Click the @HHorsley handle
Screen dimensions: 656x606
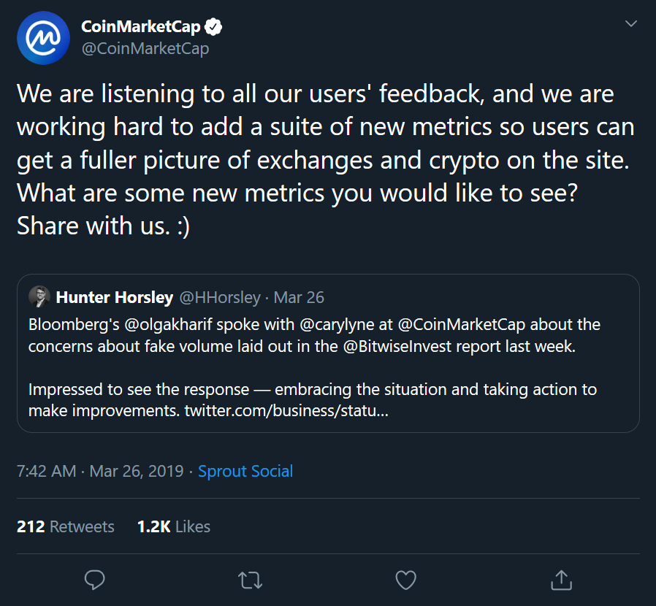coord(220,297)
